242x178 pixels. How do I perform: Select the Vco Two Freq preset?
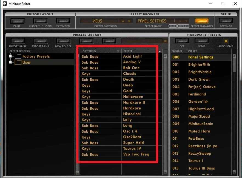click(x=136, y=154)
